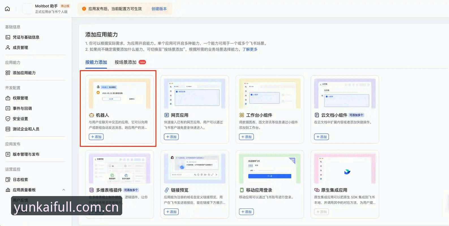Click the orange warning icon in the notice
Image resolution: width=449 pixels, height=226 pixels.
(84, 9)
